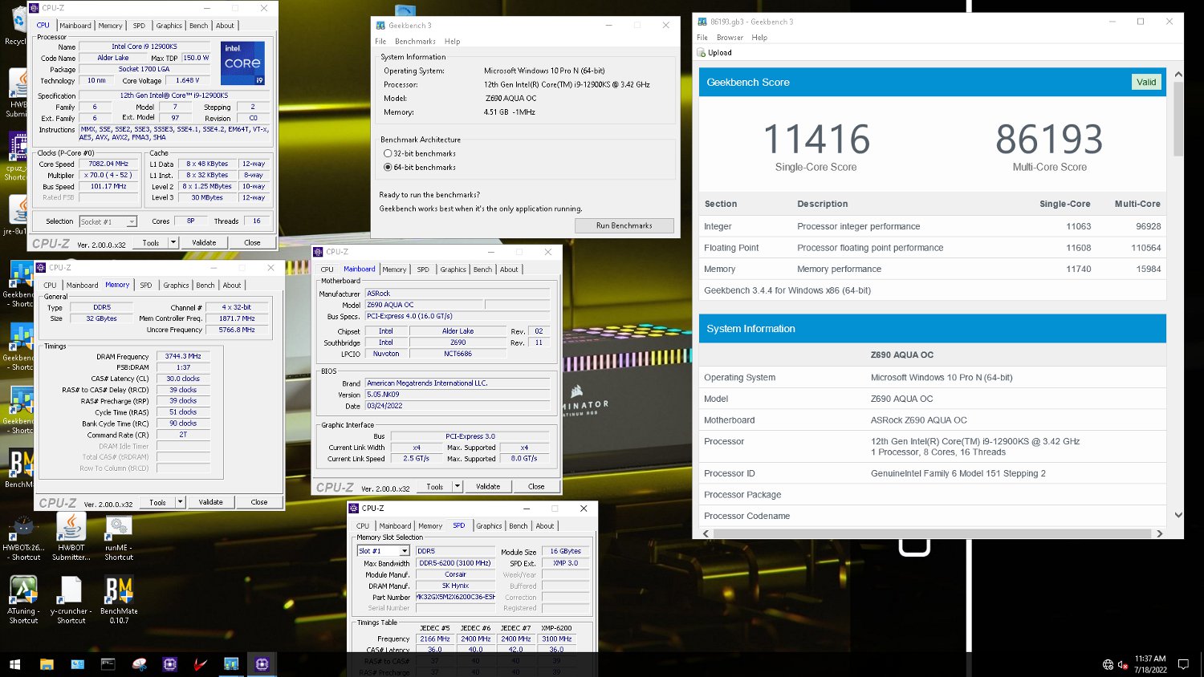The height and width of the screenshot is (677, 1204).
Task: Open the Browser menu in Geekbench results window
Action: (730, 38)
